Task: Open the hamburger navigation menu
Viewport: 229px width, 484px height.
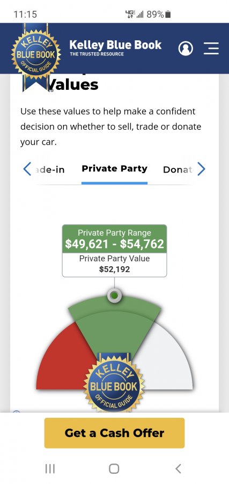Action: click(211, 48)
